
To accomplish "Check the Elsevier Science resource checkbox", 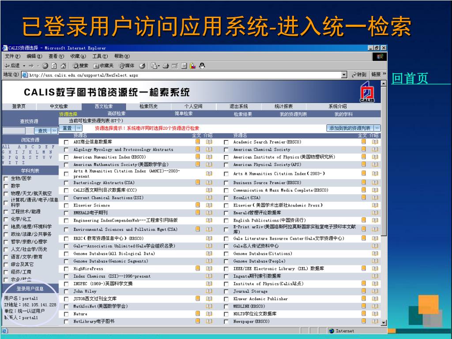I will pos(66,205).
